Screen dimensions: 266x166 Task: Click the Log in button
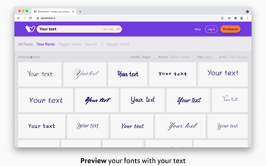click(211, 29)
